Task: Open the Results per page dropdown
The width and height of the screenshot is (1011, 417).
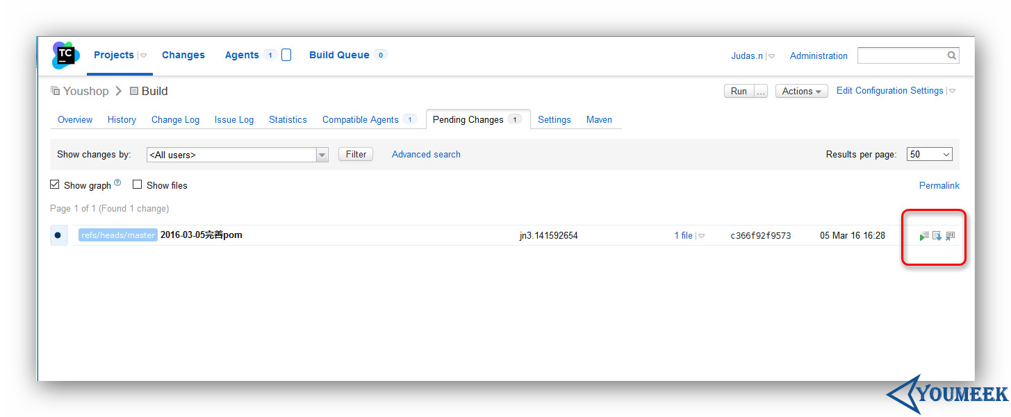Action: click(930, 155)
